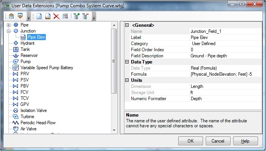Click Storage Unit value ft
The height and width of the screenshot is (151, 266).
coord(226,93)
